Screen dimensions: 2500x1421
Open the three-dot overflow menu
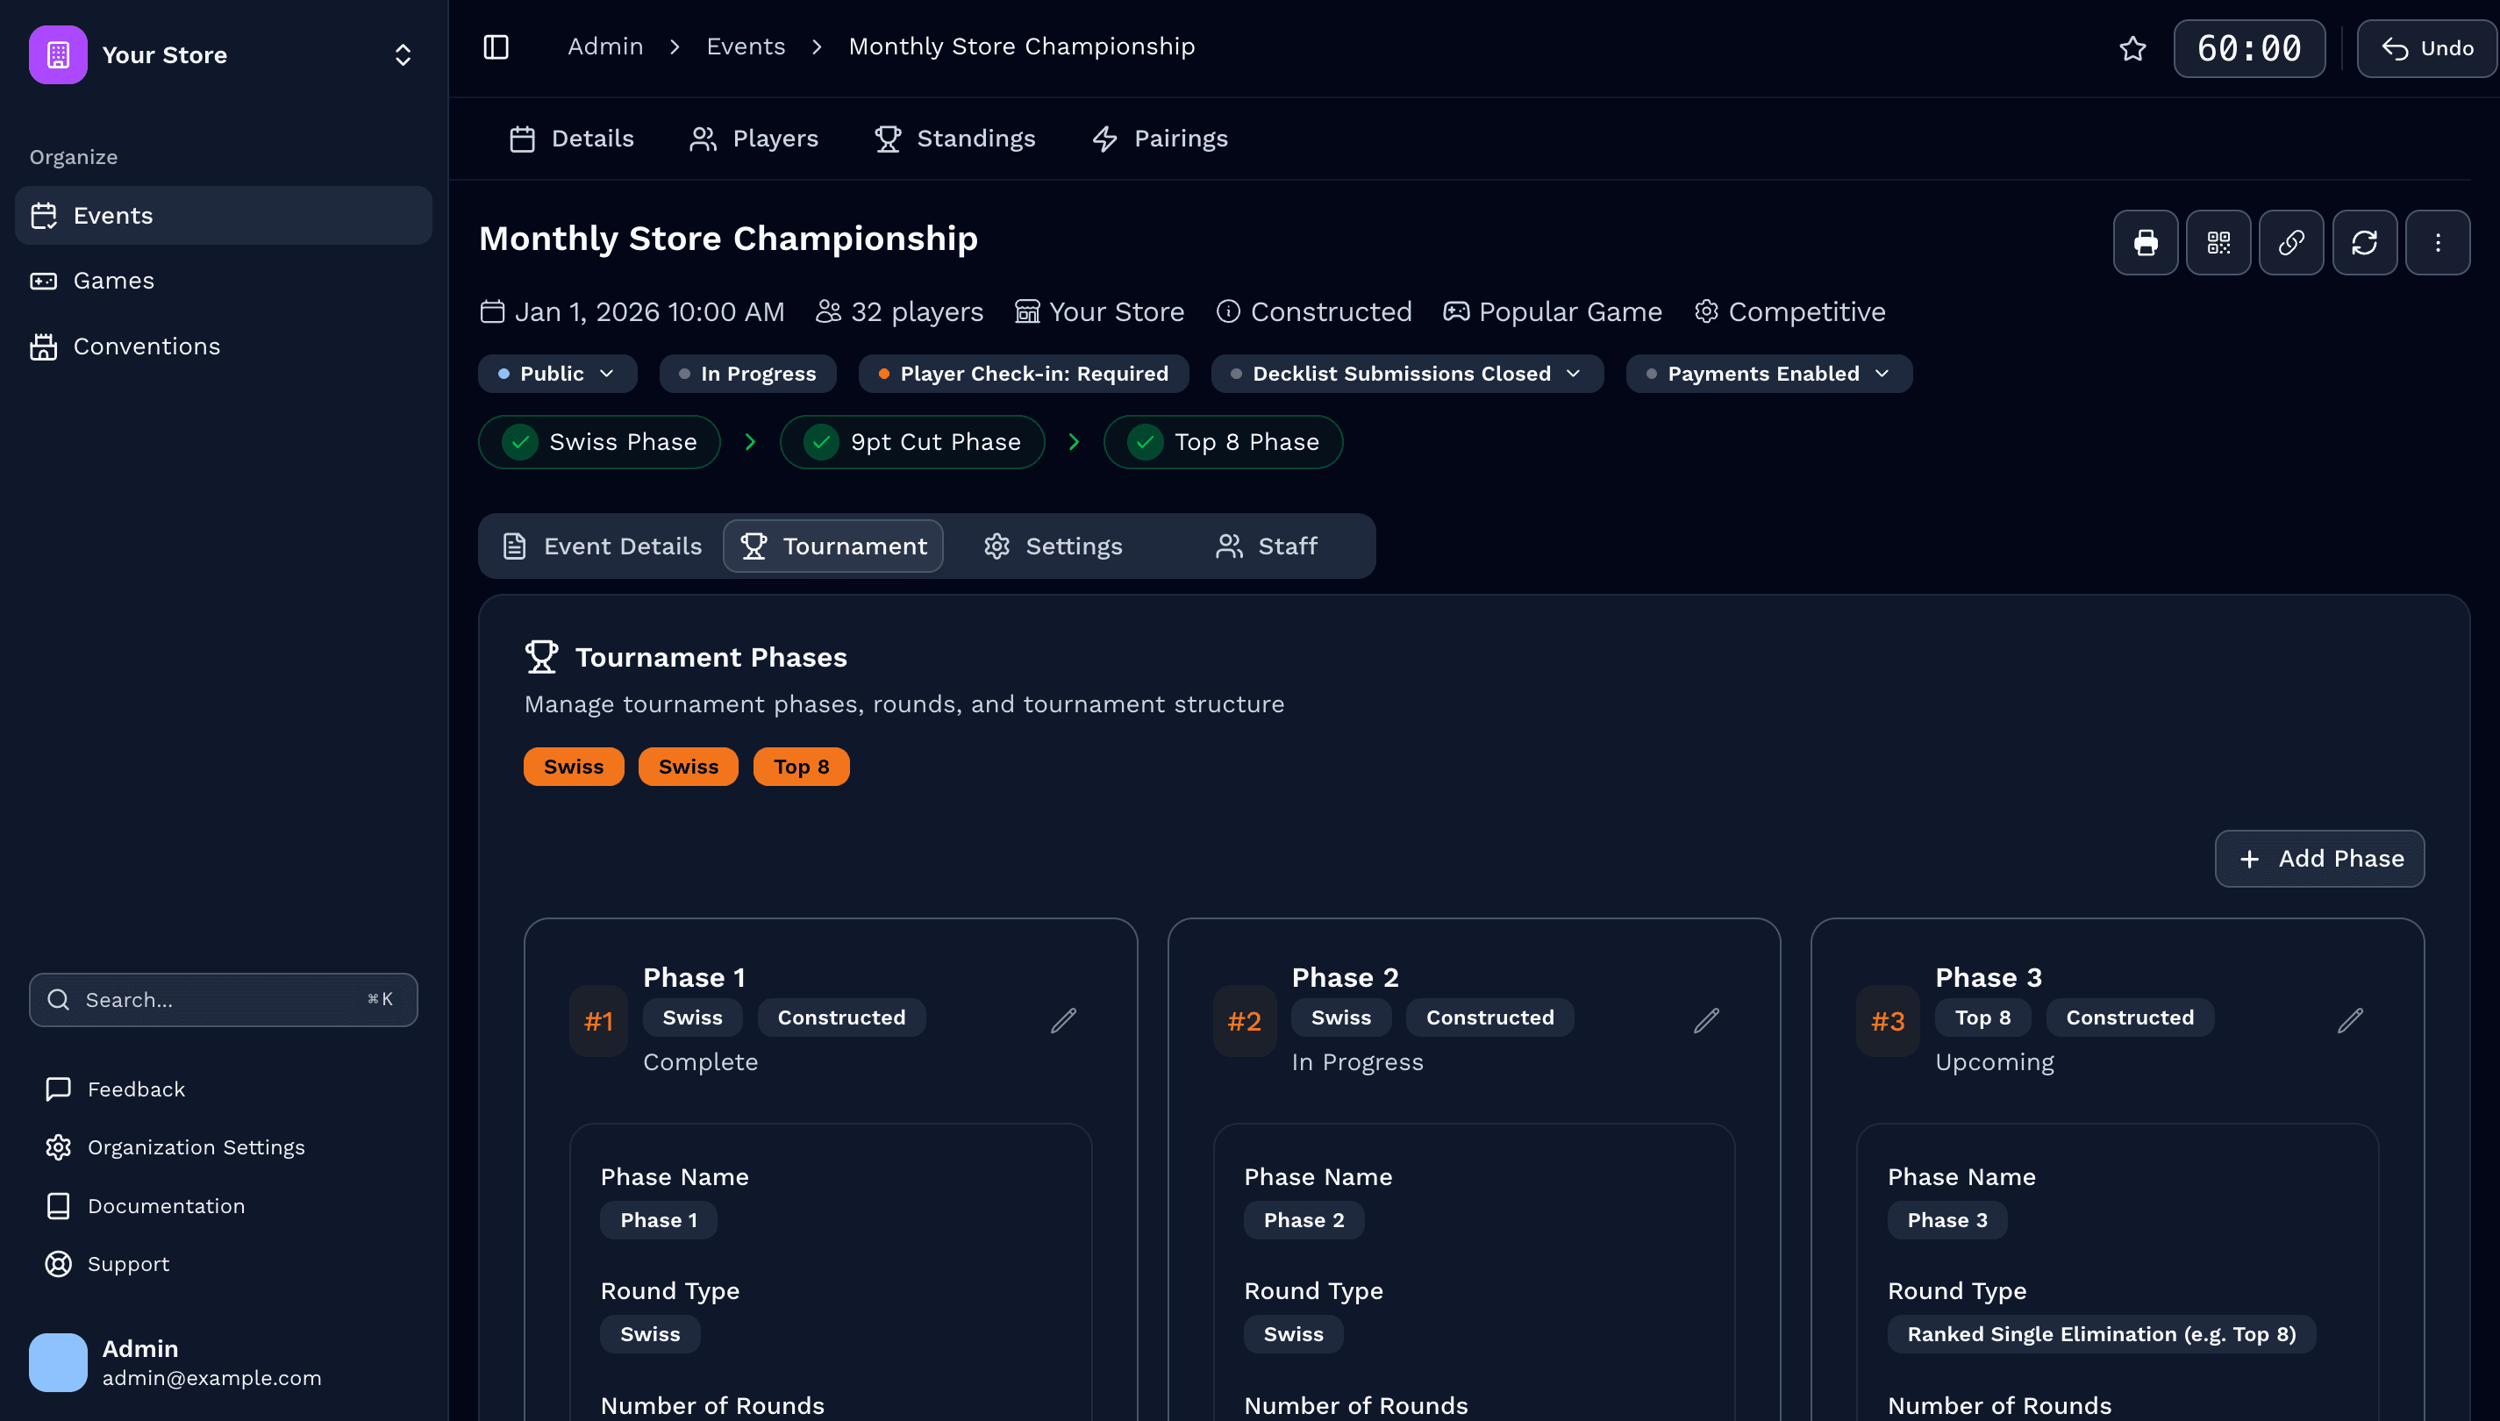tap(2438, 242)
